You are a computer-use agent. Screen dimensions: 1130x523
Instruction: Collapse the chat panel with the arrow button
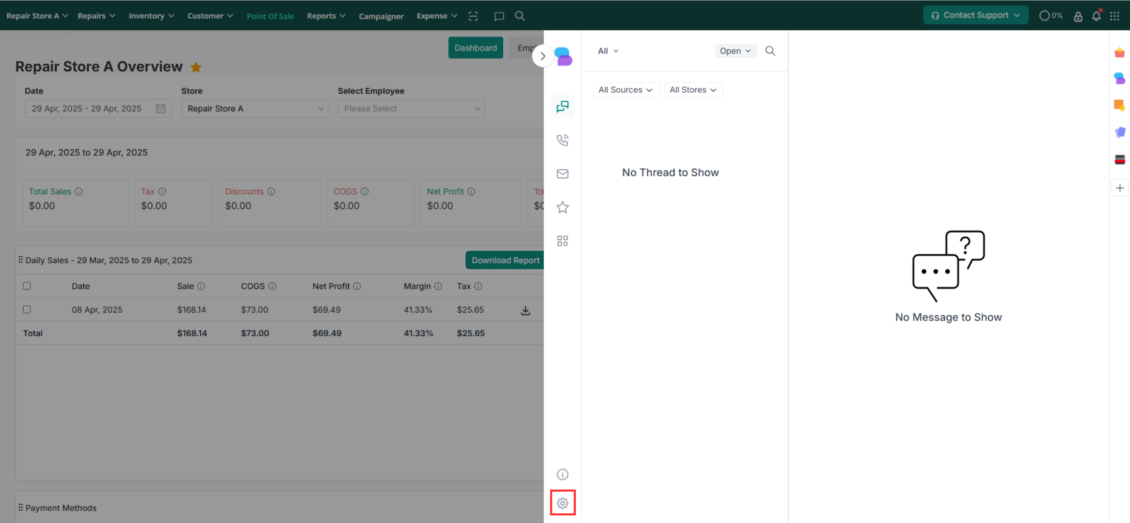543,56
